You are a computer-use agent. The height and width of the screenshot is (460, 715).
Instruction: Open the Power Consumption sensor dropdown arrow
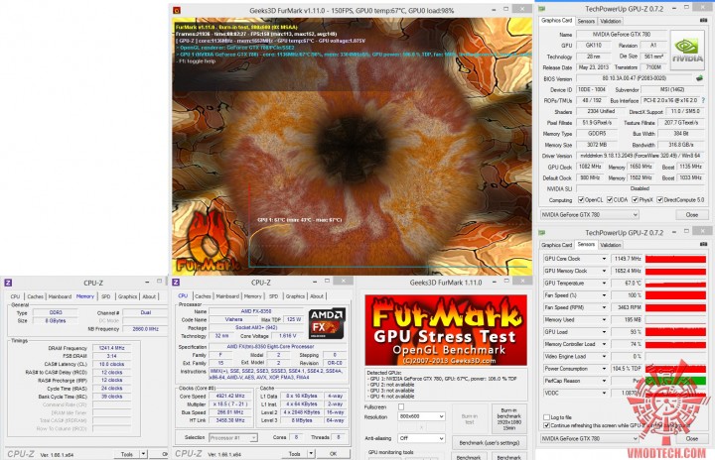tap(604, 369)
